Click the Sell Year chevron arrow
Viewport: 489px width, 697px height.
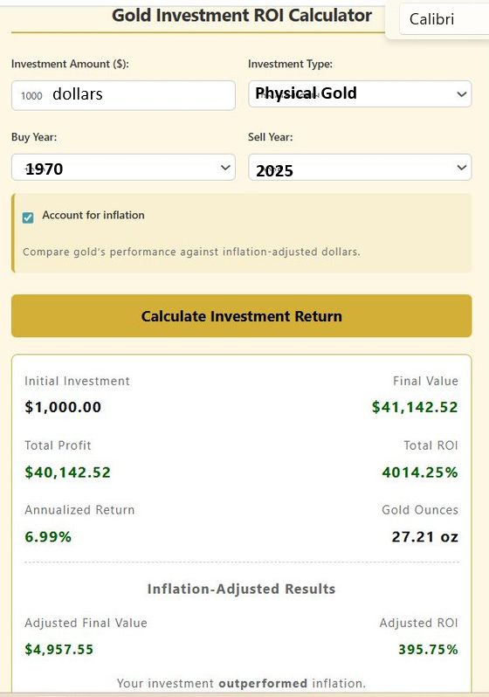click(461, 168)
